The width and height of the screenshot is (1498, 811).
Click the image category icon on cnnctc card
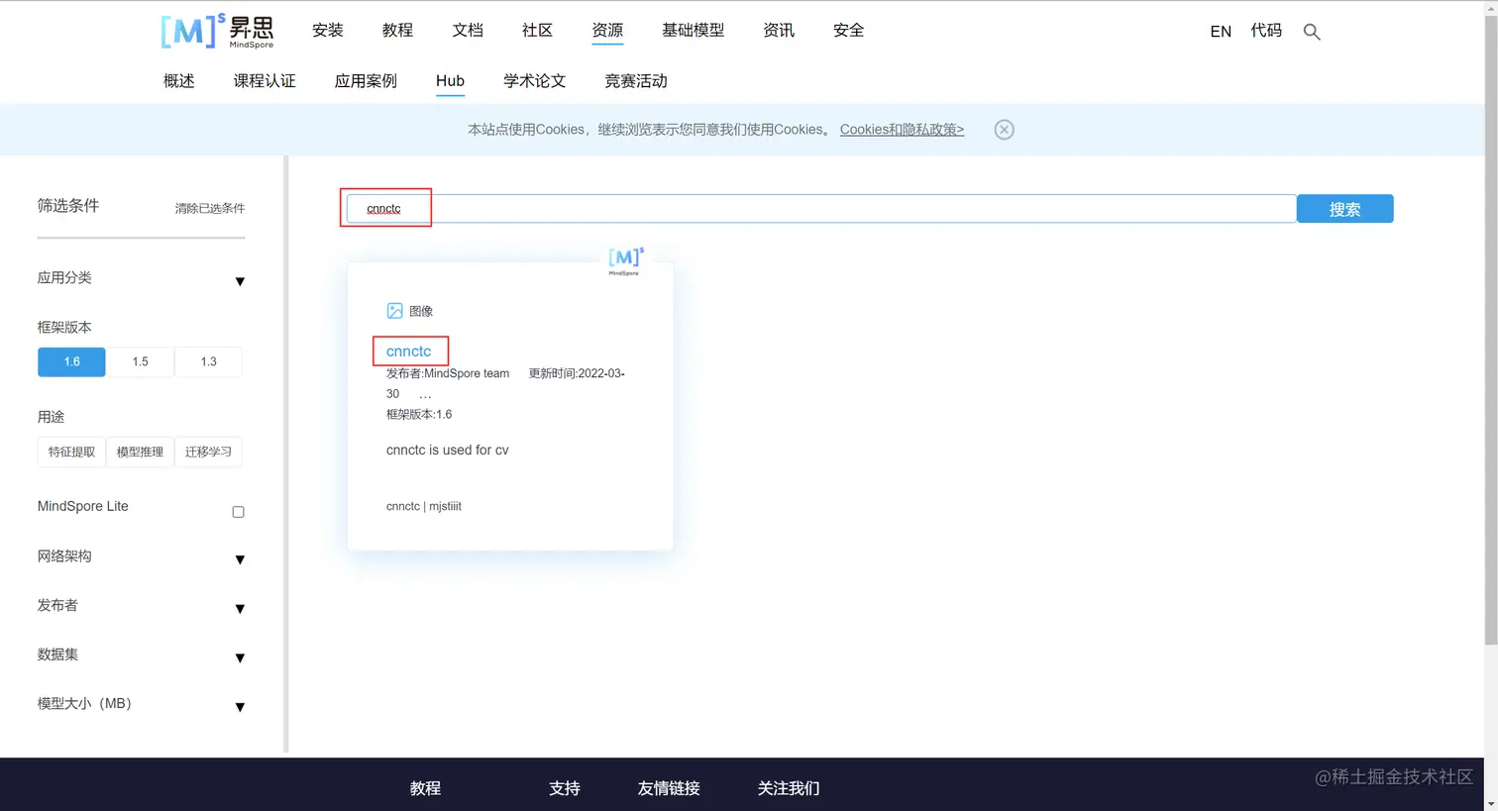point(394,311)
